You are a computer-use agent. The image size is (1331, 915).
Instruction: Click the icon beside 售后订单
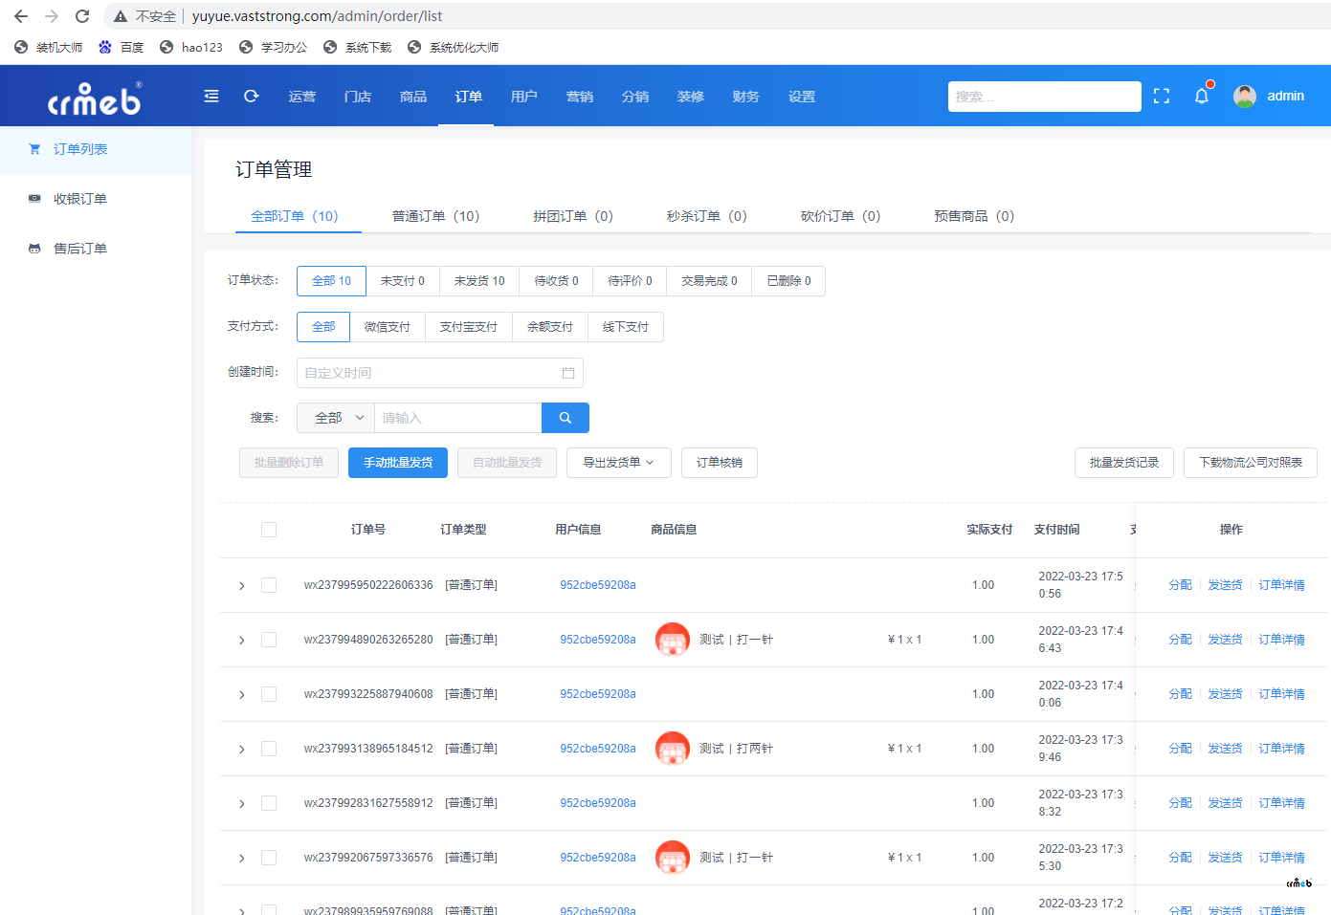click(x=34, y=249)
